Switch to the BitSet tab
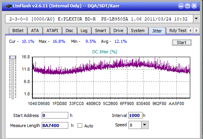203x139 pixels. (x=18, y=31)
